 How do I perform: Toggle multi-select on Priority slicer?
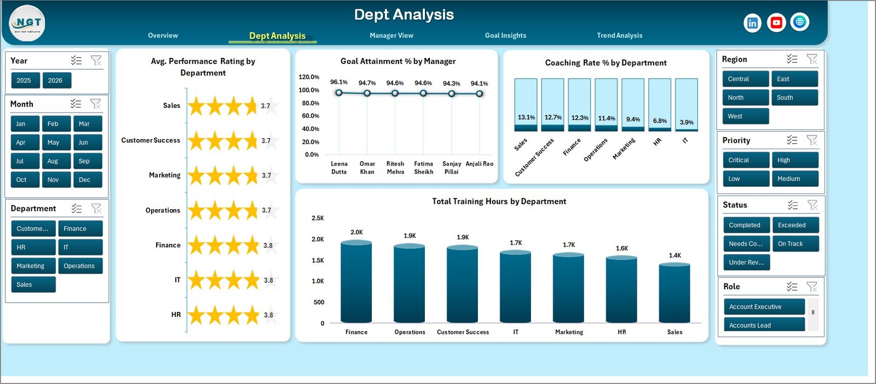[x=792, y=140]
